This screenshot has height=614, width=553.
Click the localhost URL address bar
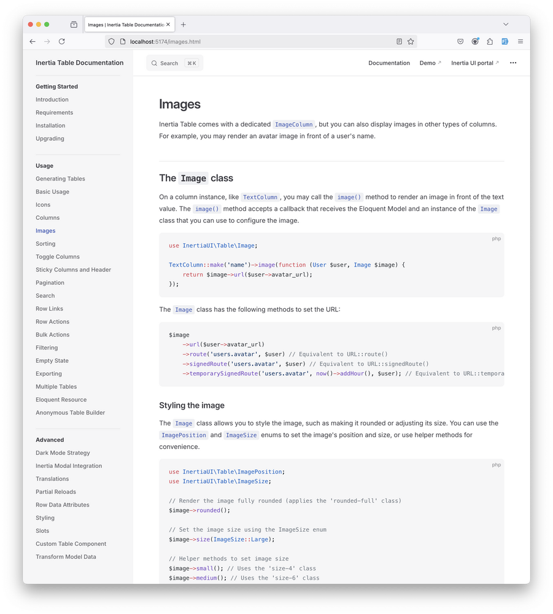pyautogui.click(x=246, y=42)
